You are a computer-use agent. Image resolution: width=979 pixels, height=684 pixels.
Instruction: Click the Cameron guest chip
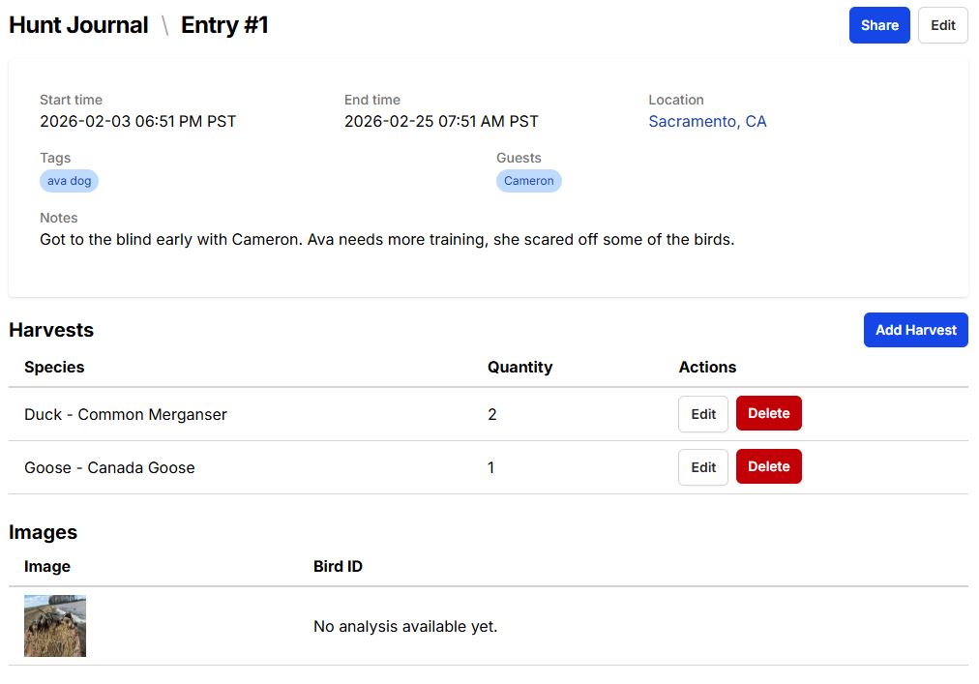pyautogui.click(x=528, y=180)
